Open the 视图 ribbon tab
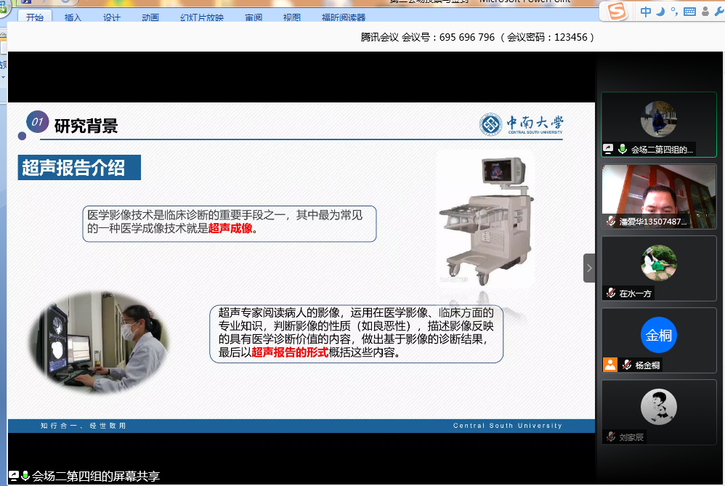The width and height of the screenshot is (725, 486). point(291,17)
